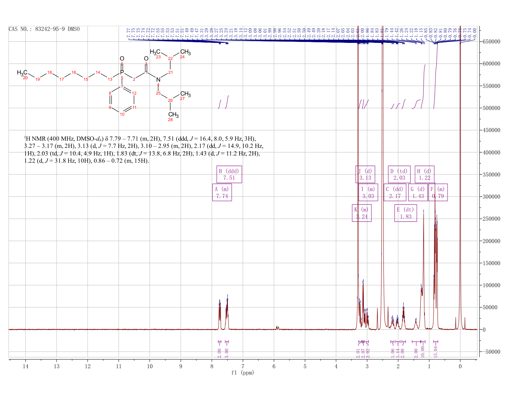Click the 15.04 integral value under the spectrum
520x402 pixels.
(436, 352)
